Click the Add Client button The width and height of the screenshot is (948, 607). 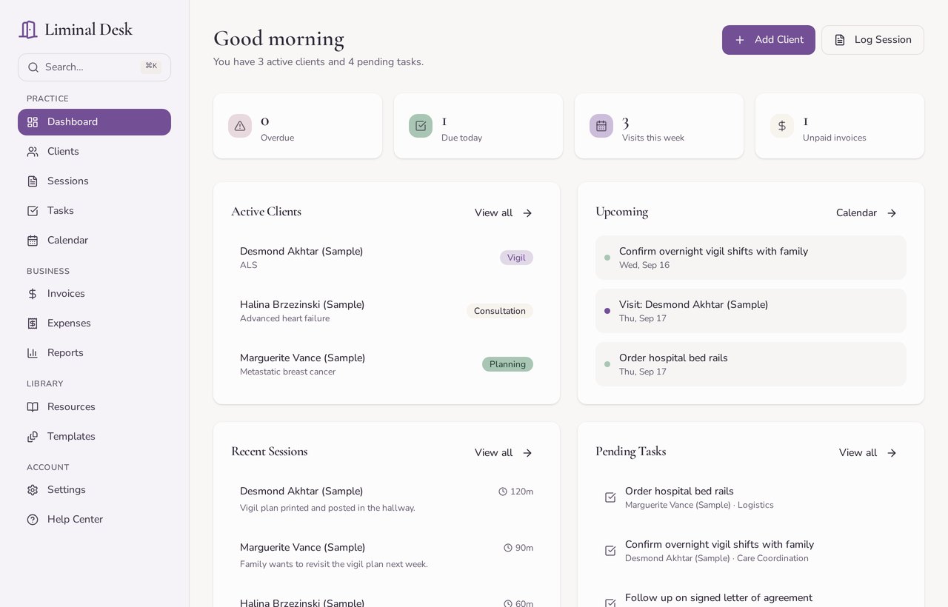[769, 40]
